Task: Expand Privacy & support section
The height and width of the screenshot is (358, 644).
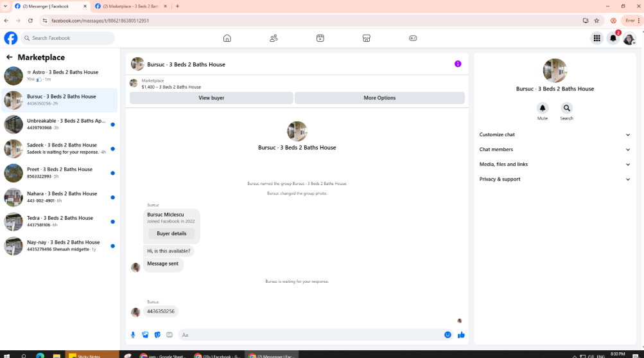Action: (555, 179)
